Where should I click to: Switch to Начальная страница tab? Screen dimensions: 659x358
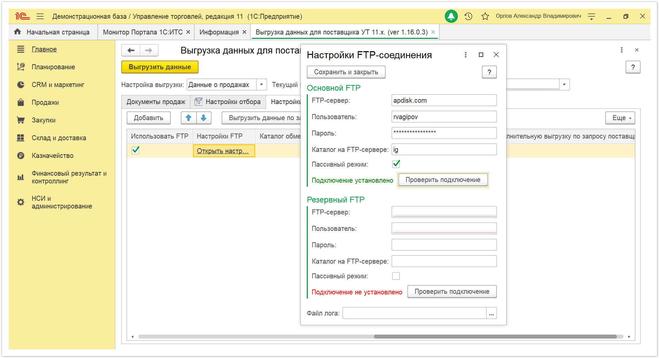pyautogui.click(x=53, y=32)
